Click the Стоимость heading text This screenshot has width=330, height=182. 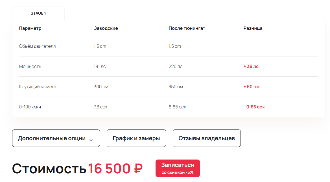[49, 169]
